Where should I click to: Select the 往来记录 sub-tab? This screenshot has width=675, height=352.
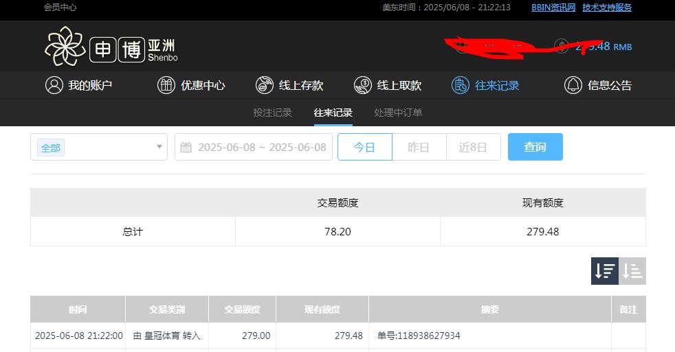point(333,113)
